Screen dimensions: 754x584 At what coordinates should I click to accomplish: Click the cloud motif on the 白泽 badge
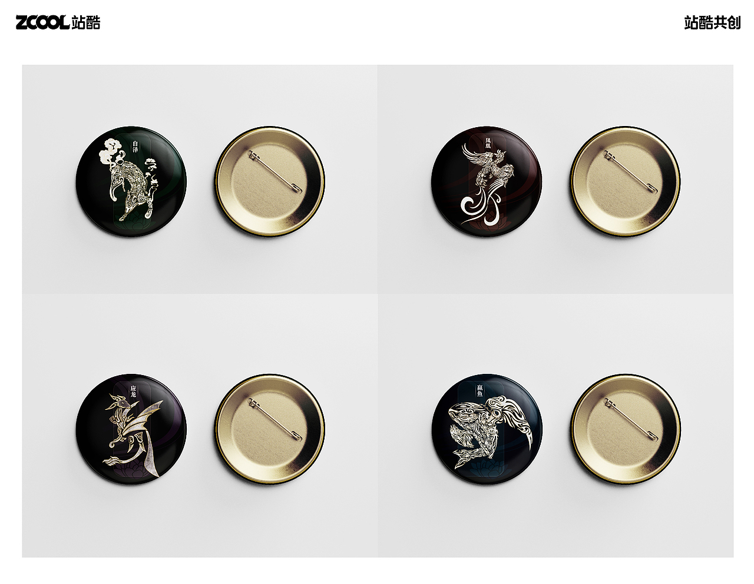point(111,151)
